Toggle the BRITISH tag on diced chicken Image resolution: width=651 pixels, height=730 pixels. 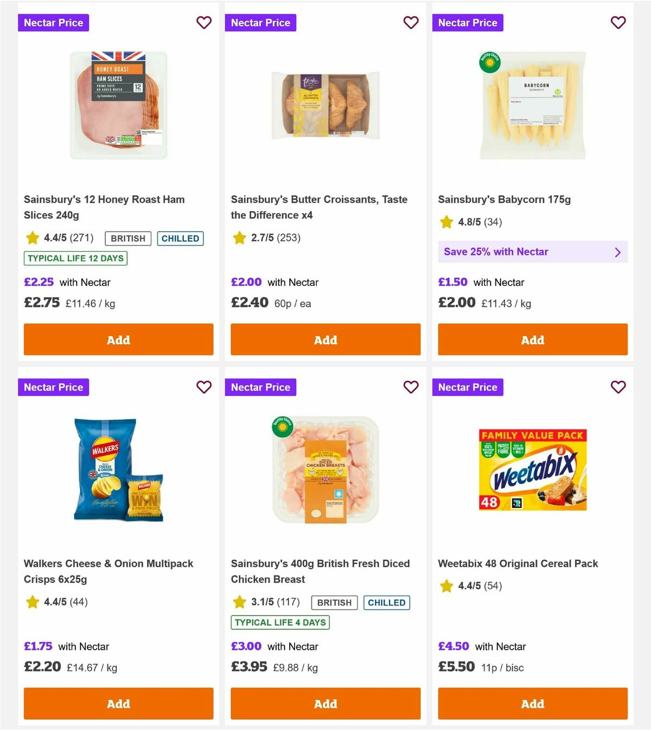[x=334, y=602]
